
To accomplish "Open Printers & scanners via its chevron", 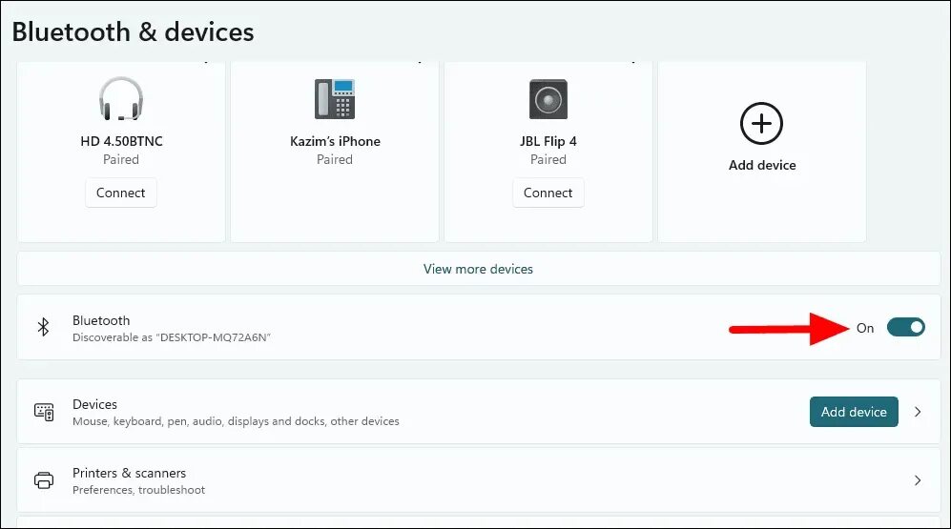I will 918,480.
